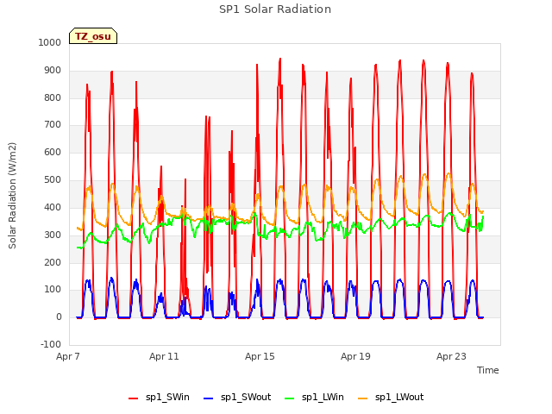552x414 pixels.
Task: Click the Apr 23 x-axis label
Action: point(451,356)
